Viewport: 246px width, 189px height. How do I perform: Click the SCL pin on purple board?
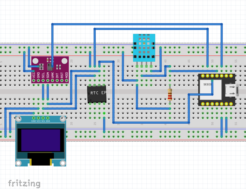tap(43, 80)
